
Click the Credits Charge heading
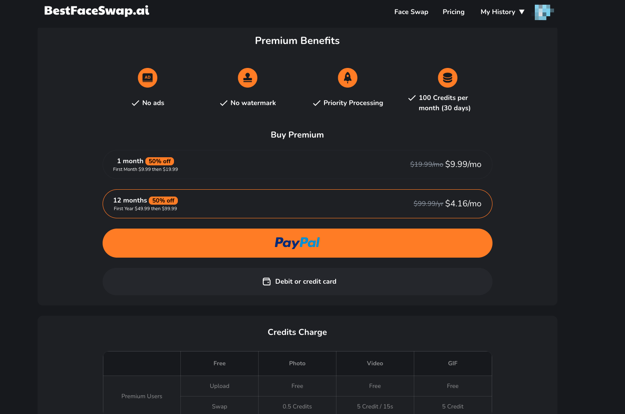pyautogui.click(x=297, y=332)
